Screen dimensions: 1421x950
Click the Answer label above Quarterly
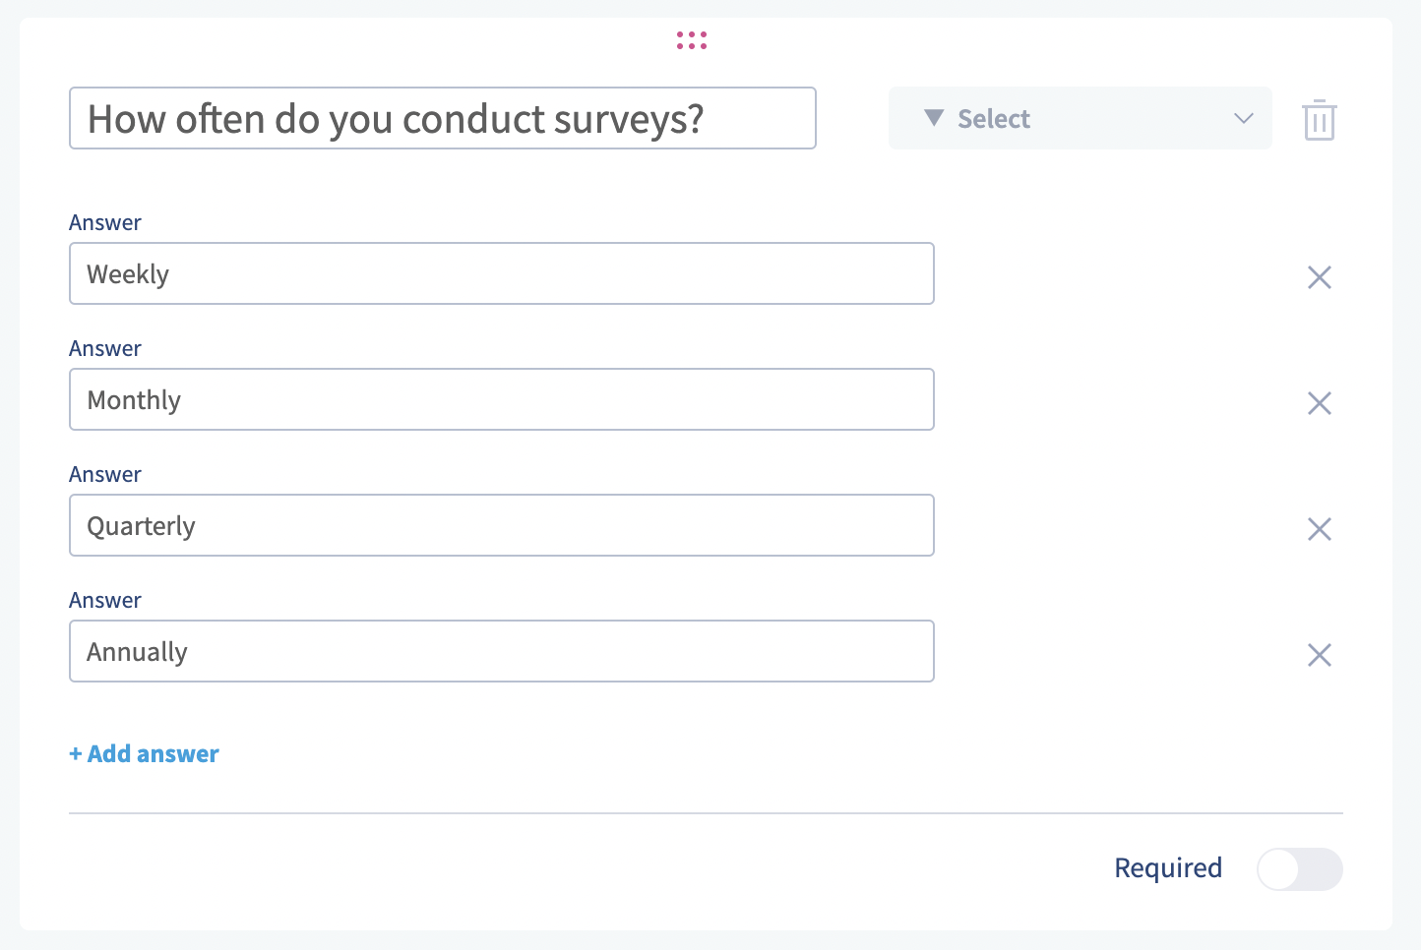coord(105,474)
